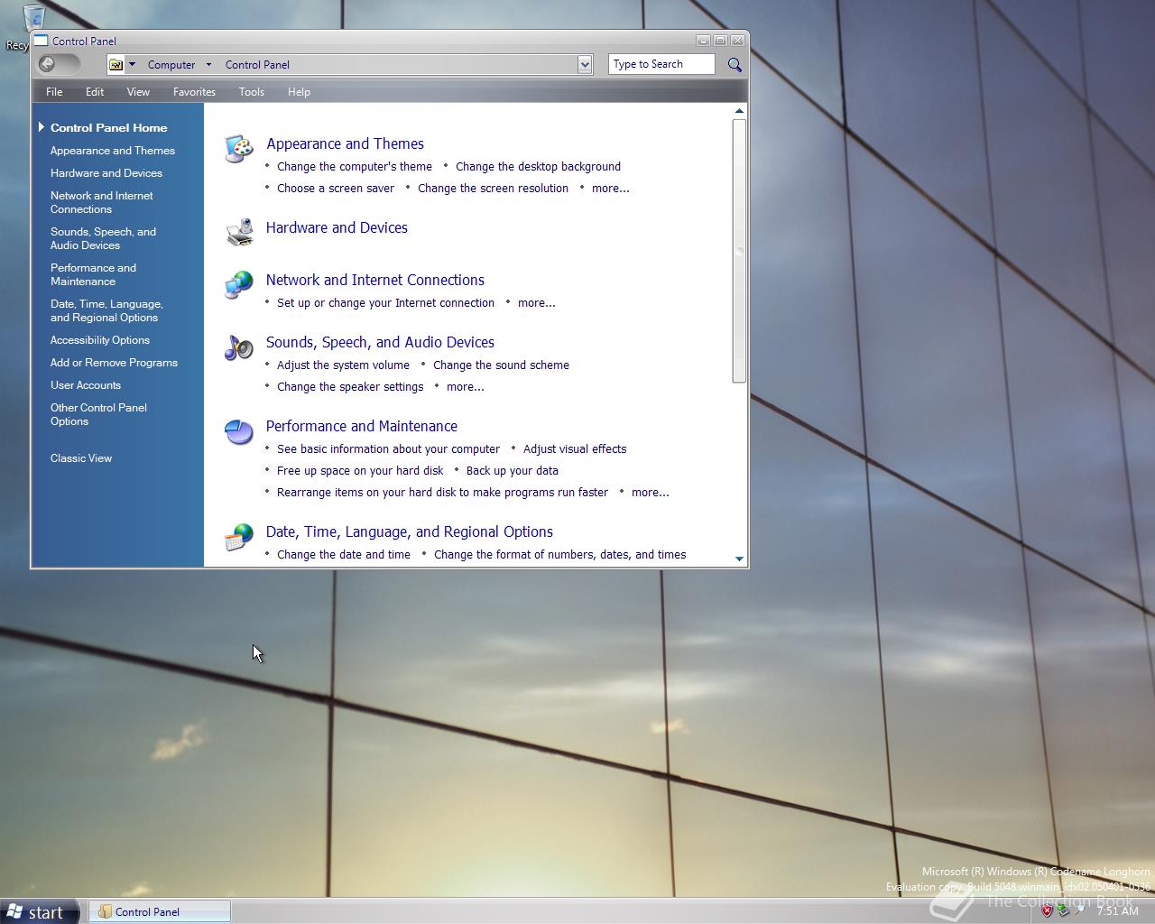The image size is (1155, 924).
Task: Open the Appearance and Themes category icon
Action: [238, 149]
